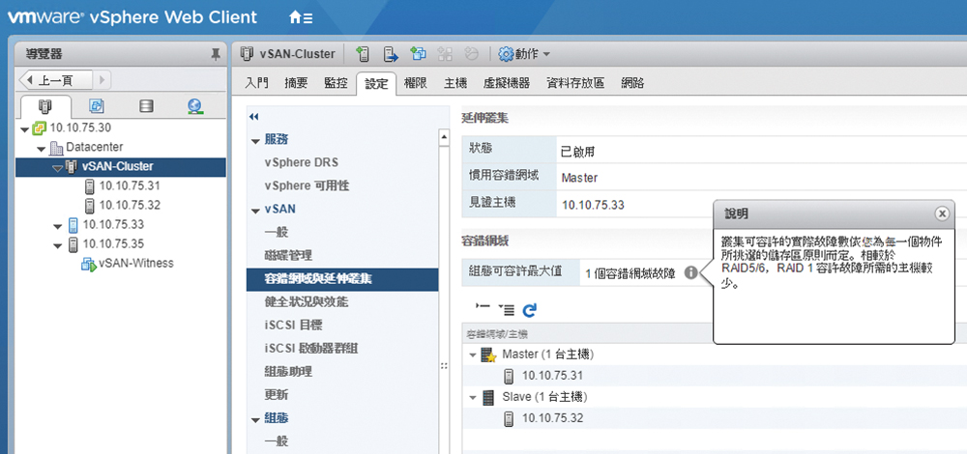Click the info icon beside fault tolerance value

tap(691, 271)
